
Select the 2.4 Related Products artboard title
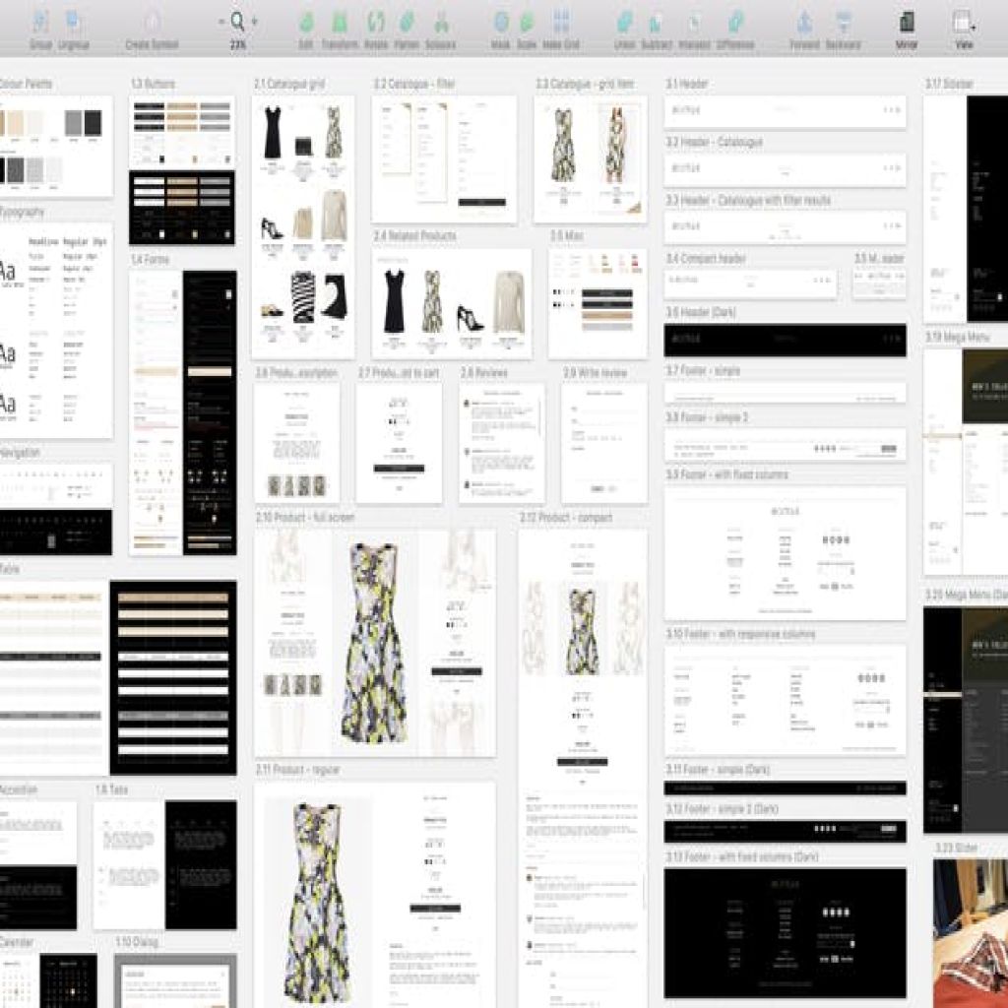[415, 236]
